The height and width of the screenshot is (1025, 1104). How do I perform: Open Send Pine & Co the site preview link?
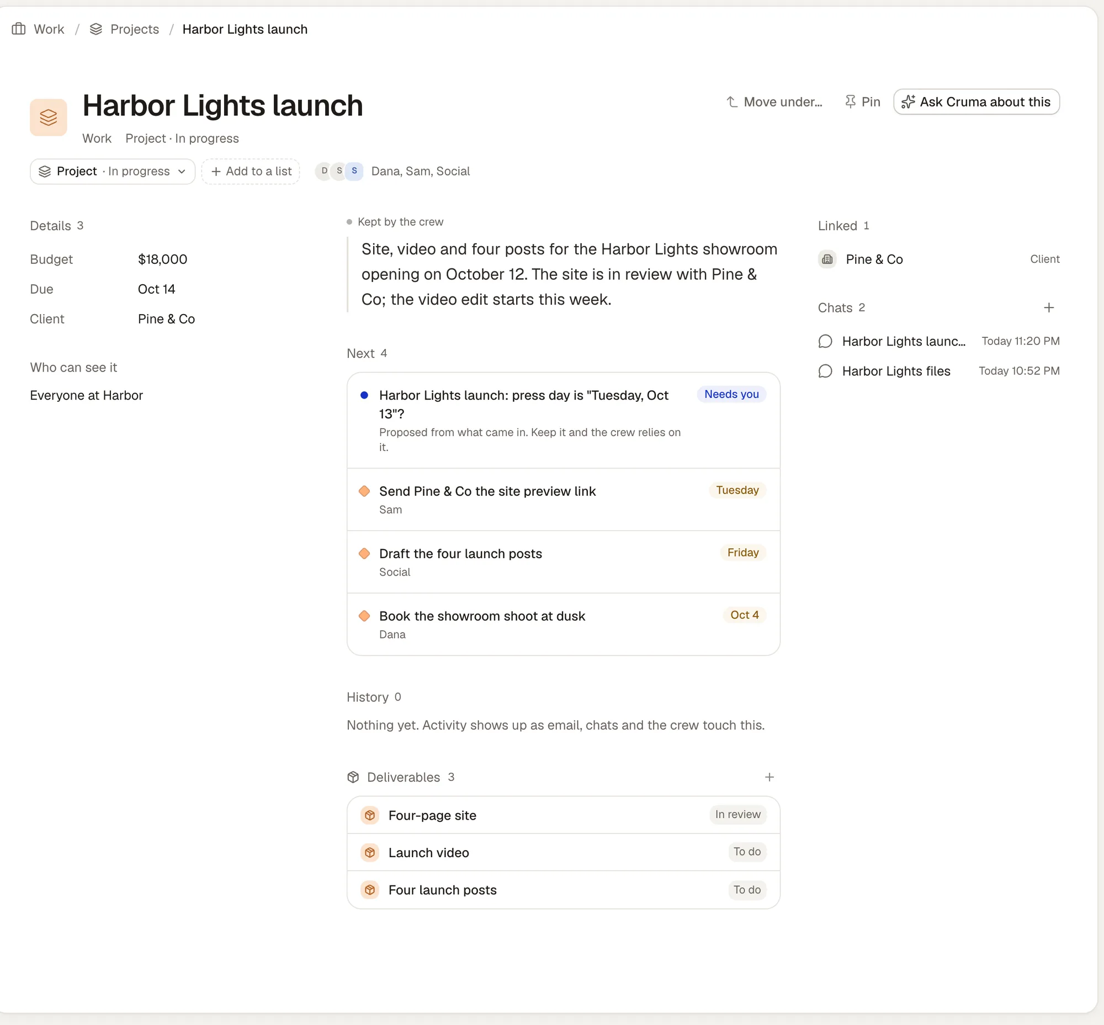click(x=564, y=500)
